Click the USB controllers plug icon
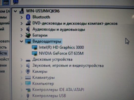The width and height of the screenshot is (134, 100). tap(28, 95)
